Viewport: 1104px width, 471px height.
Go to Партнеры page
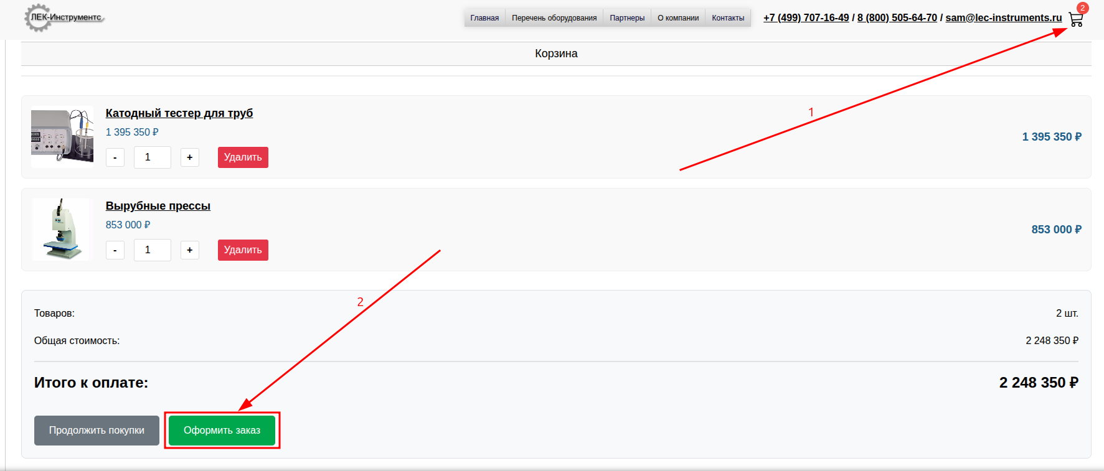tap(626, 18)
